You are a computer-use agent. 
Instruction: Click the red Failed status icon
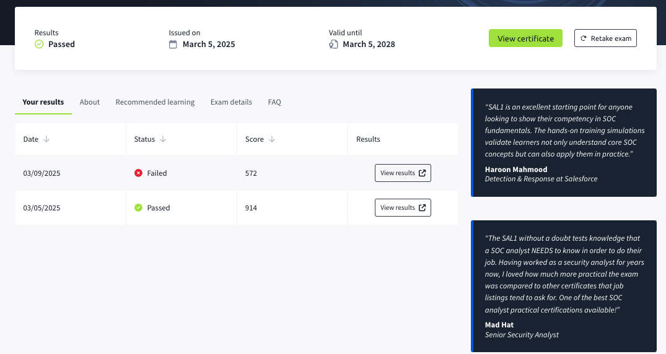(x=139, y=173)
